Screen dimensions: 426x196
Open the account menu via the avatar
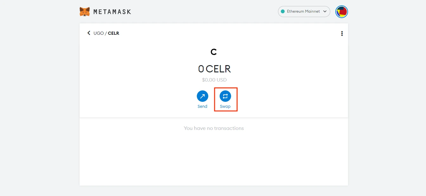342,12
